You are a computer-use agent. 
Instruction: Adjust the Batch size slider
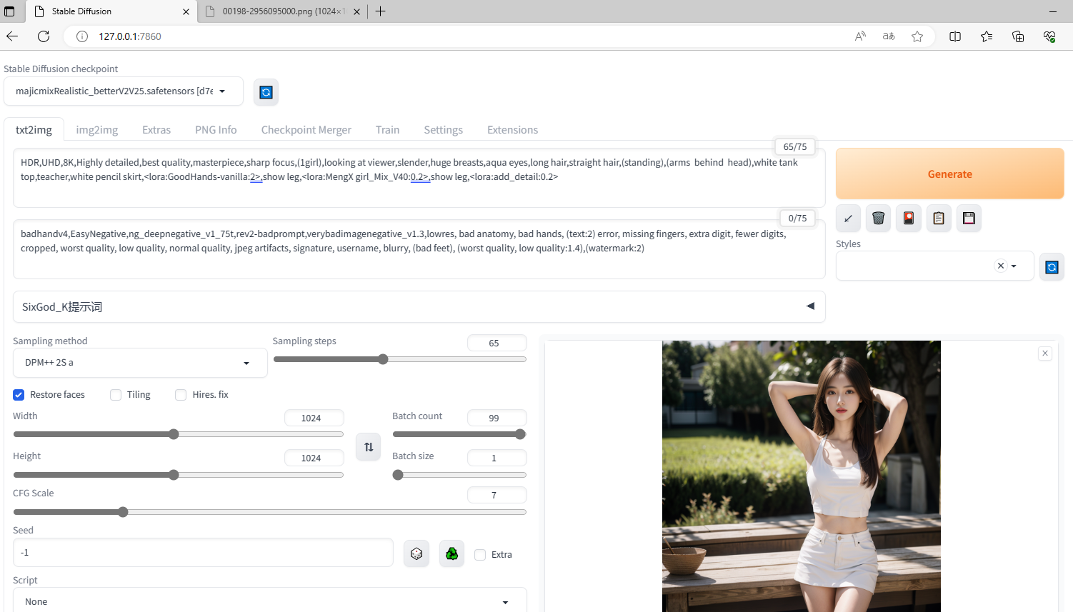pyautogui.click(x=459, y=475)
